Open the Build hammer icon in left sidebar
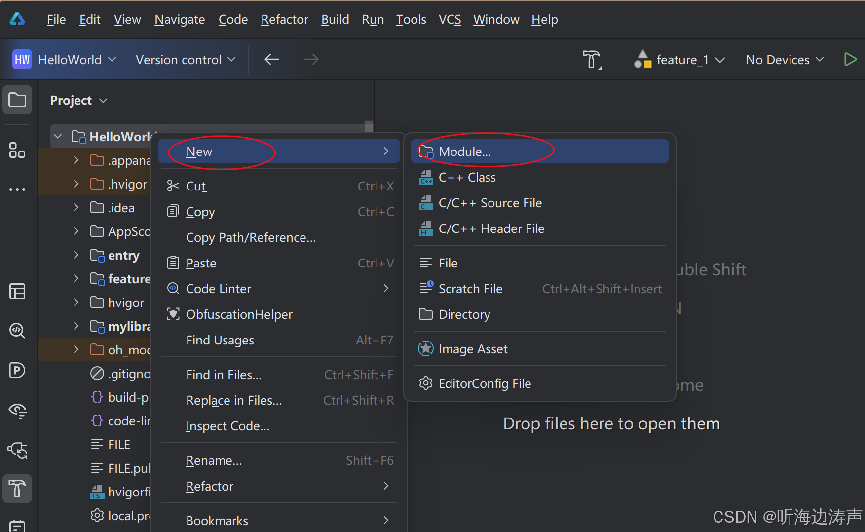The height and width of the screenshot is (532, 865). [x=17, y=489]
